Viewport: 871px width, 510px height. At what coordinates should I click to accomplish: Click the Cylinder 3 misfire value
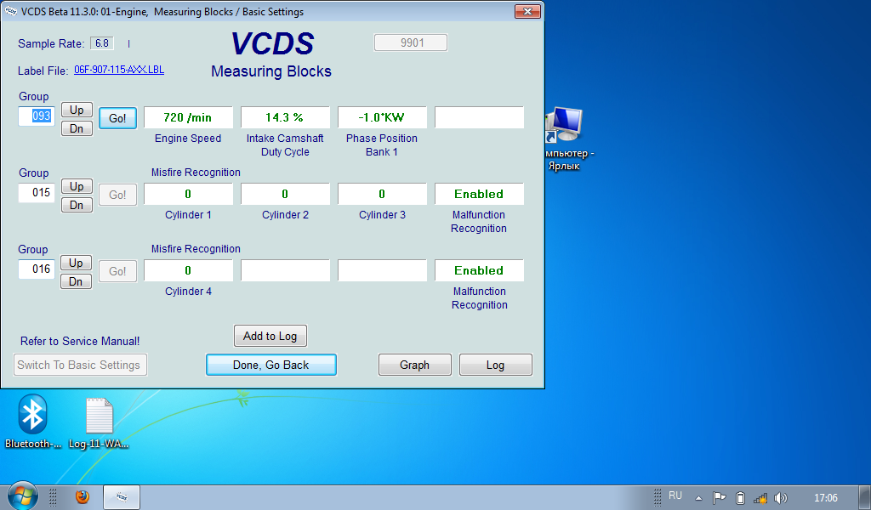[382, 194]
